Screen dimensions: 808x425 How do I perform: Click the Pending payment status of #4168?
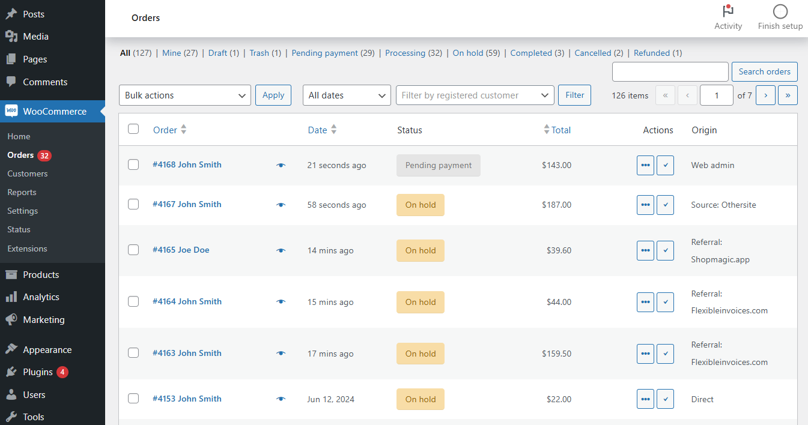439,165
